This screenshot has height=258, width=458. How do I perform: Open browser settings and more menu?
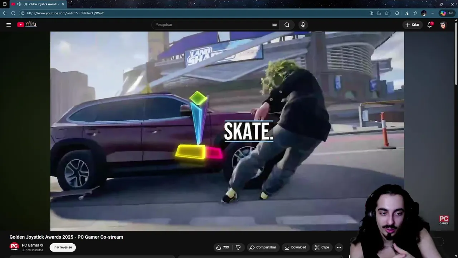click(x=432, y=13)
